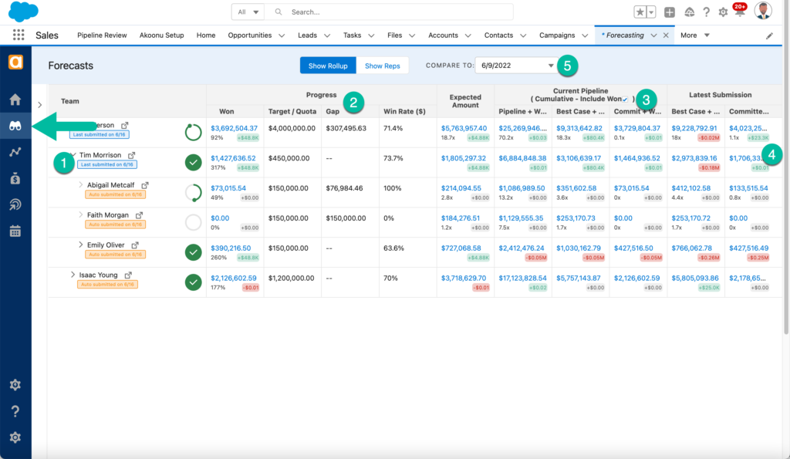Click the Salesforce setup gear icon
This screenshot has height=459, width=790.
click(x=723, y=12)
